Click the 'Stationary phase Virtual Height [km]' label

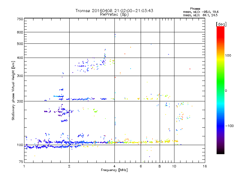pos(13,91)
